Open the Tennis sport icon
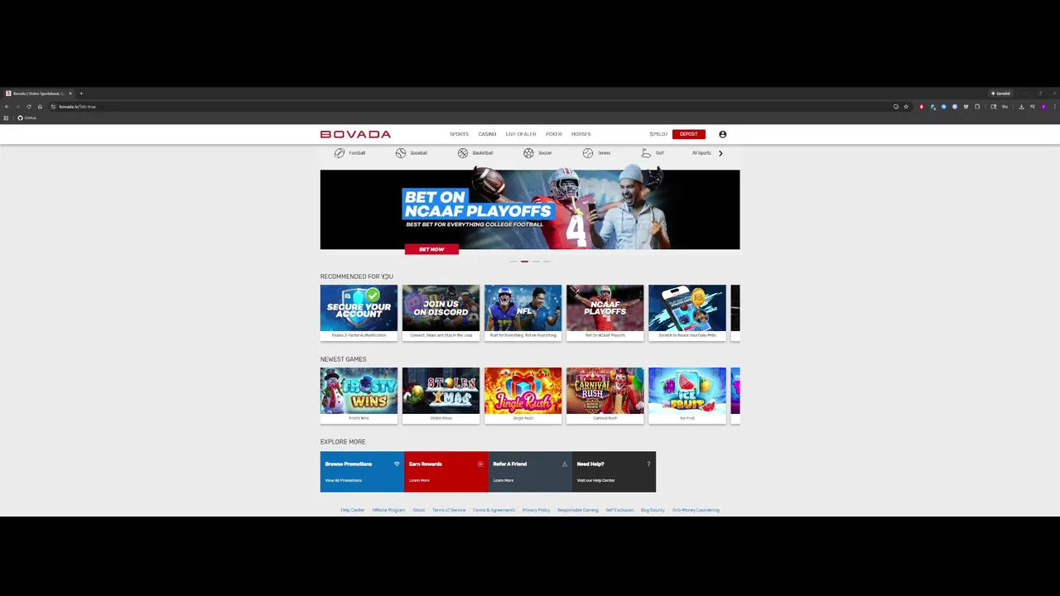Screen dimensions: 1060x596 [588, 153]
